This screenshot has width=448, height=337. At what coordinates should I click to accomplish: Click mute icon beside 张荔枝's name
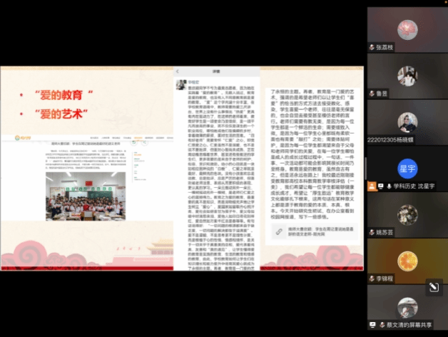(x=372, y=47)
